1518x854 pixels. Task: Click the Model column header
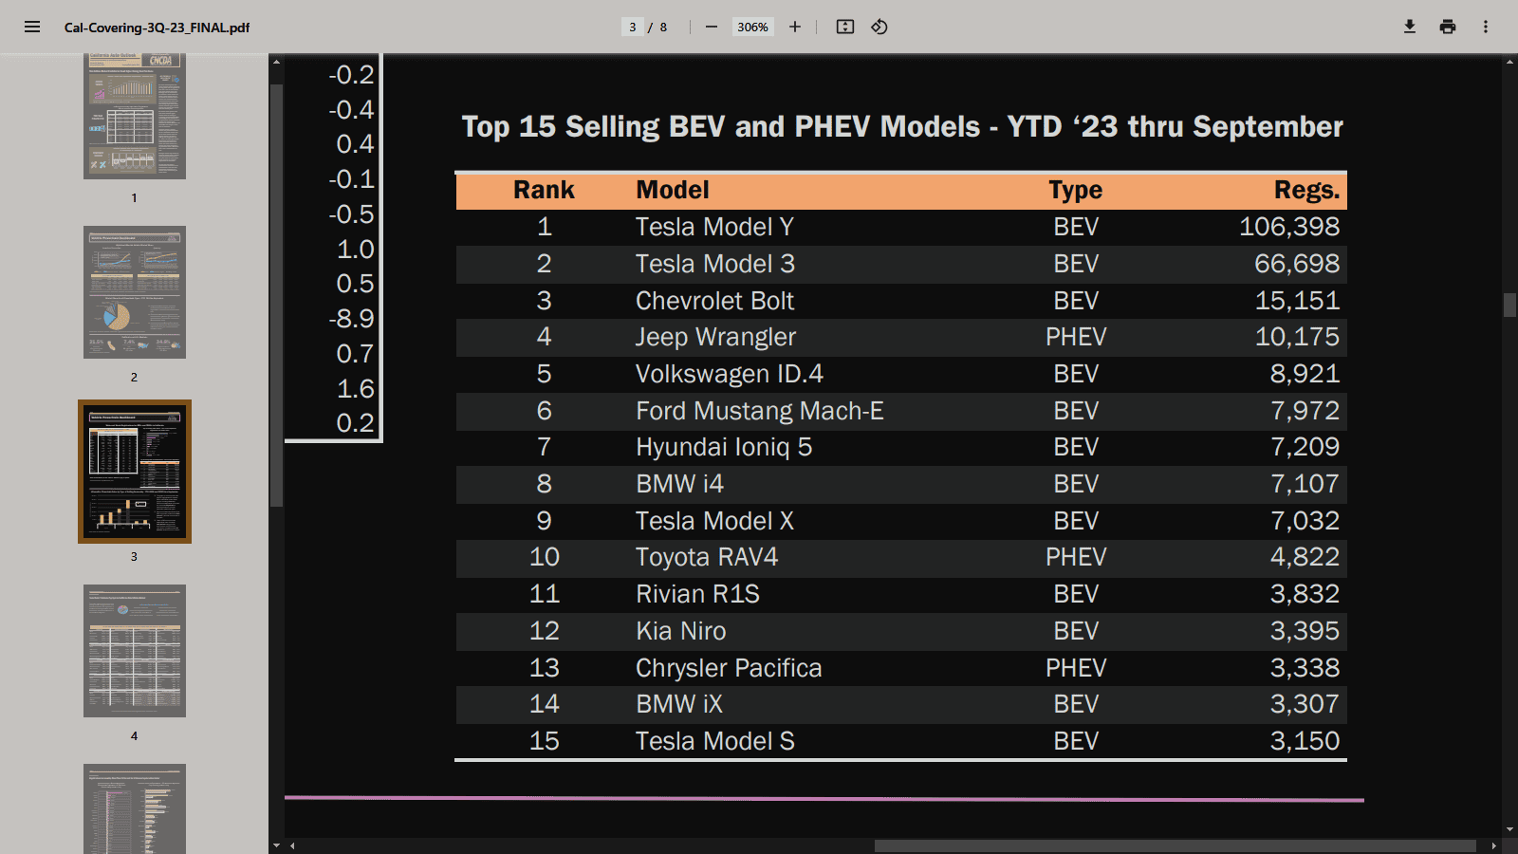point(673,190)
